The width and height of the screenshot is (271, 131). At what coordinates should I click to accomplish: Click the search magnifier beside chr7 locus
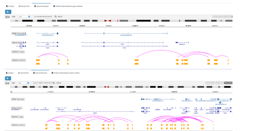click(55, 16)
